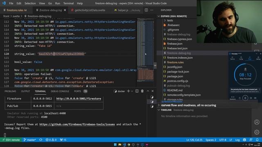
Task: Open the Manage gear in the activity bar
Action: [257, 132]
